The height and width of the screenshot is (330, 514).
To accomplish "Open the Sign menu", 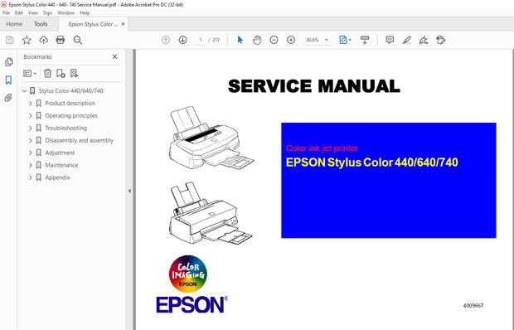I will tap(47, 12).
